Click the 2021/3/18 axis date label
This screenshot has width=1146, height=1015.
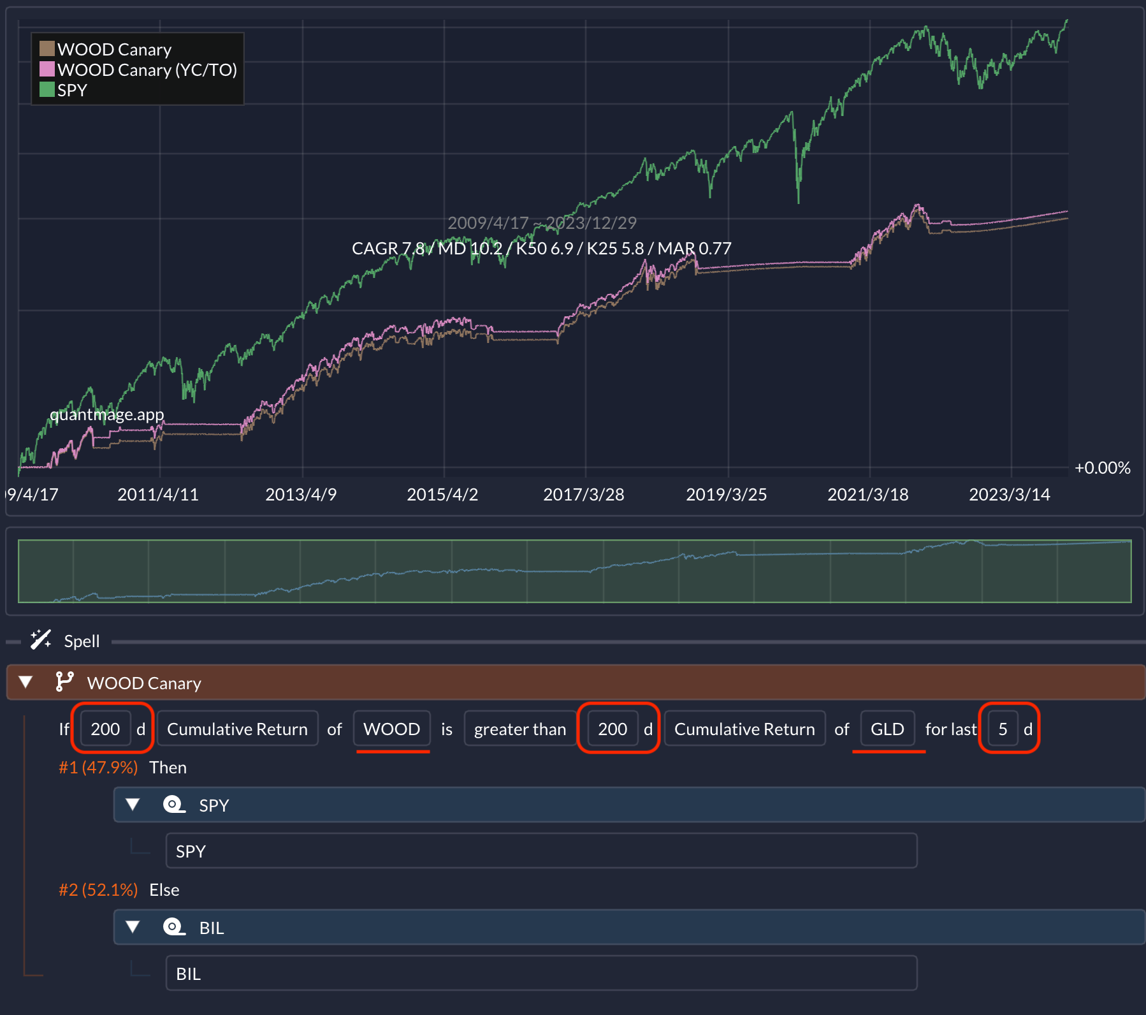click(867, 494)
